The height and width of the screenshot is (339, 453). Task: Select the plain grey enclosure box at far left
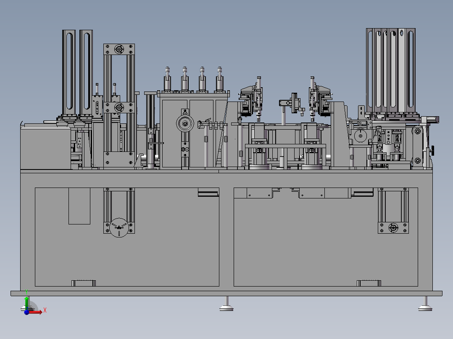46,149
